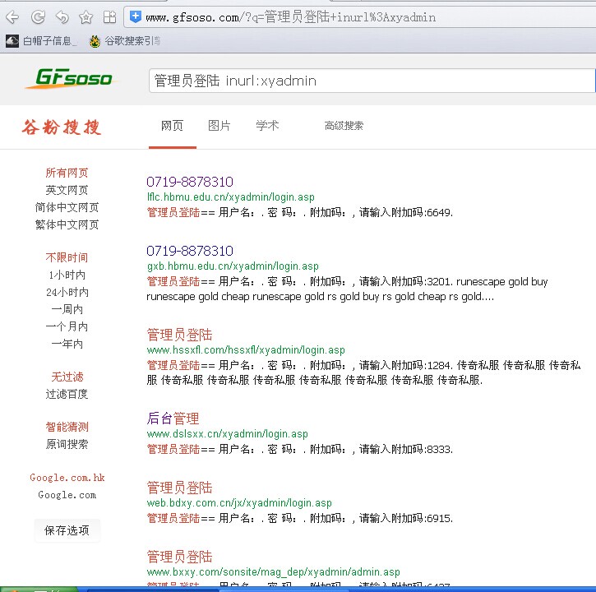Choose 一年内 time filter
The width and height of the screenshot is (596, 592).
(67, 344)
